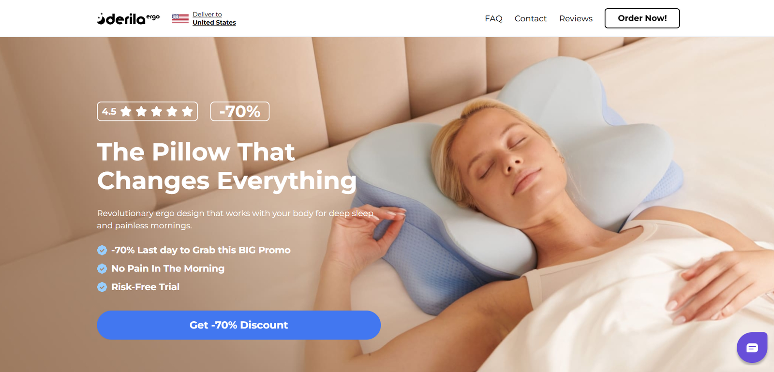774x372 pixels.
Task: Select United States delivery link
Action: (x=214, y=22)
